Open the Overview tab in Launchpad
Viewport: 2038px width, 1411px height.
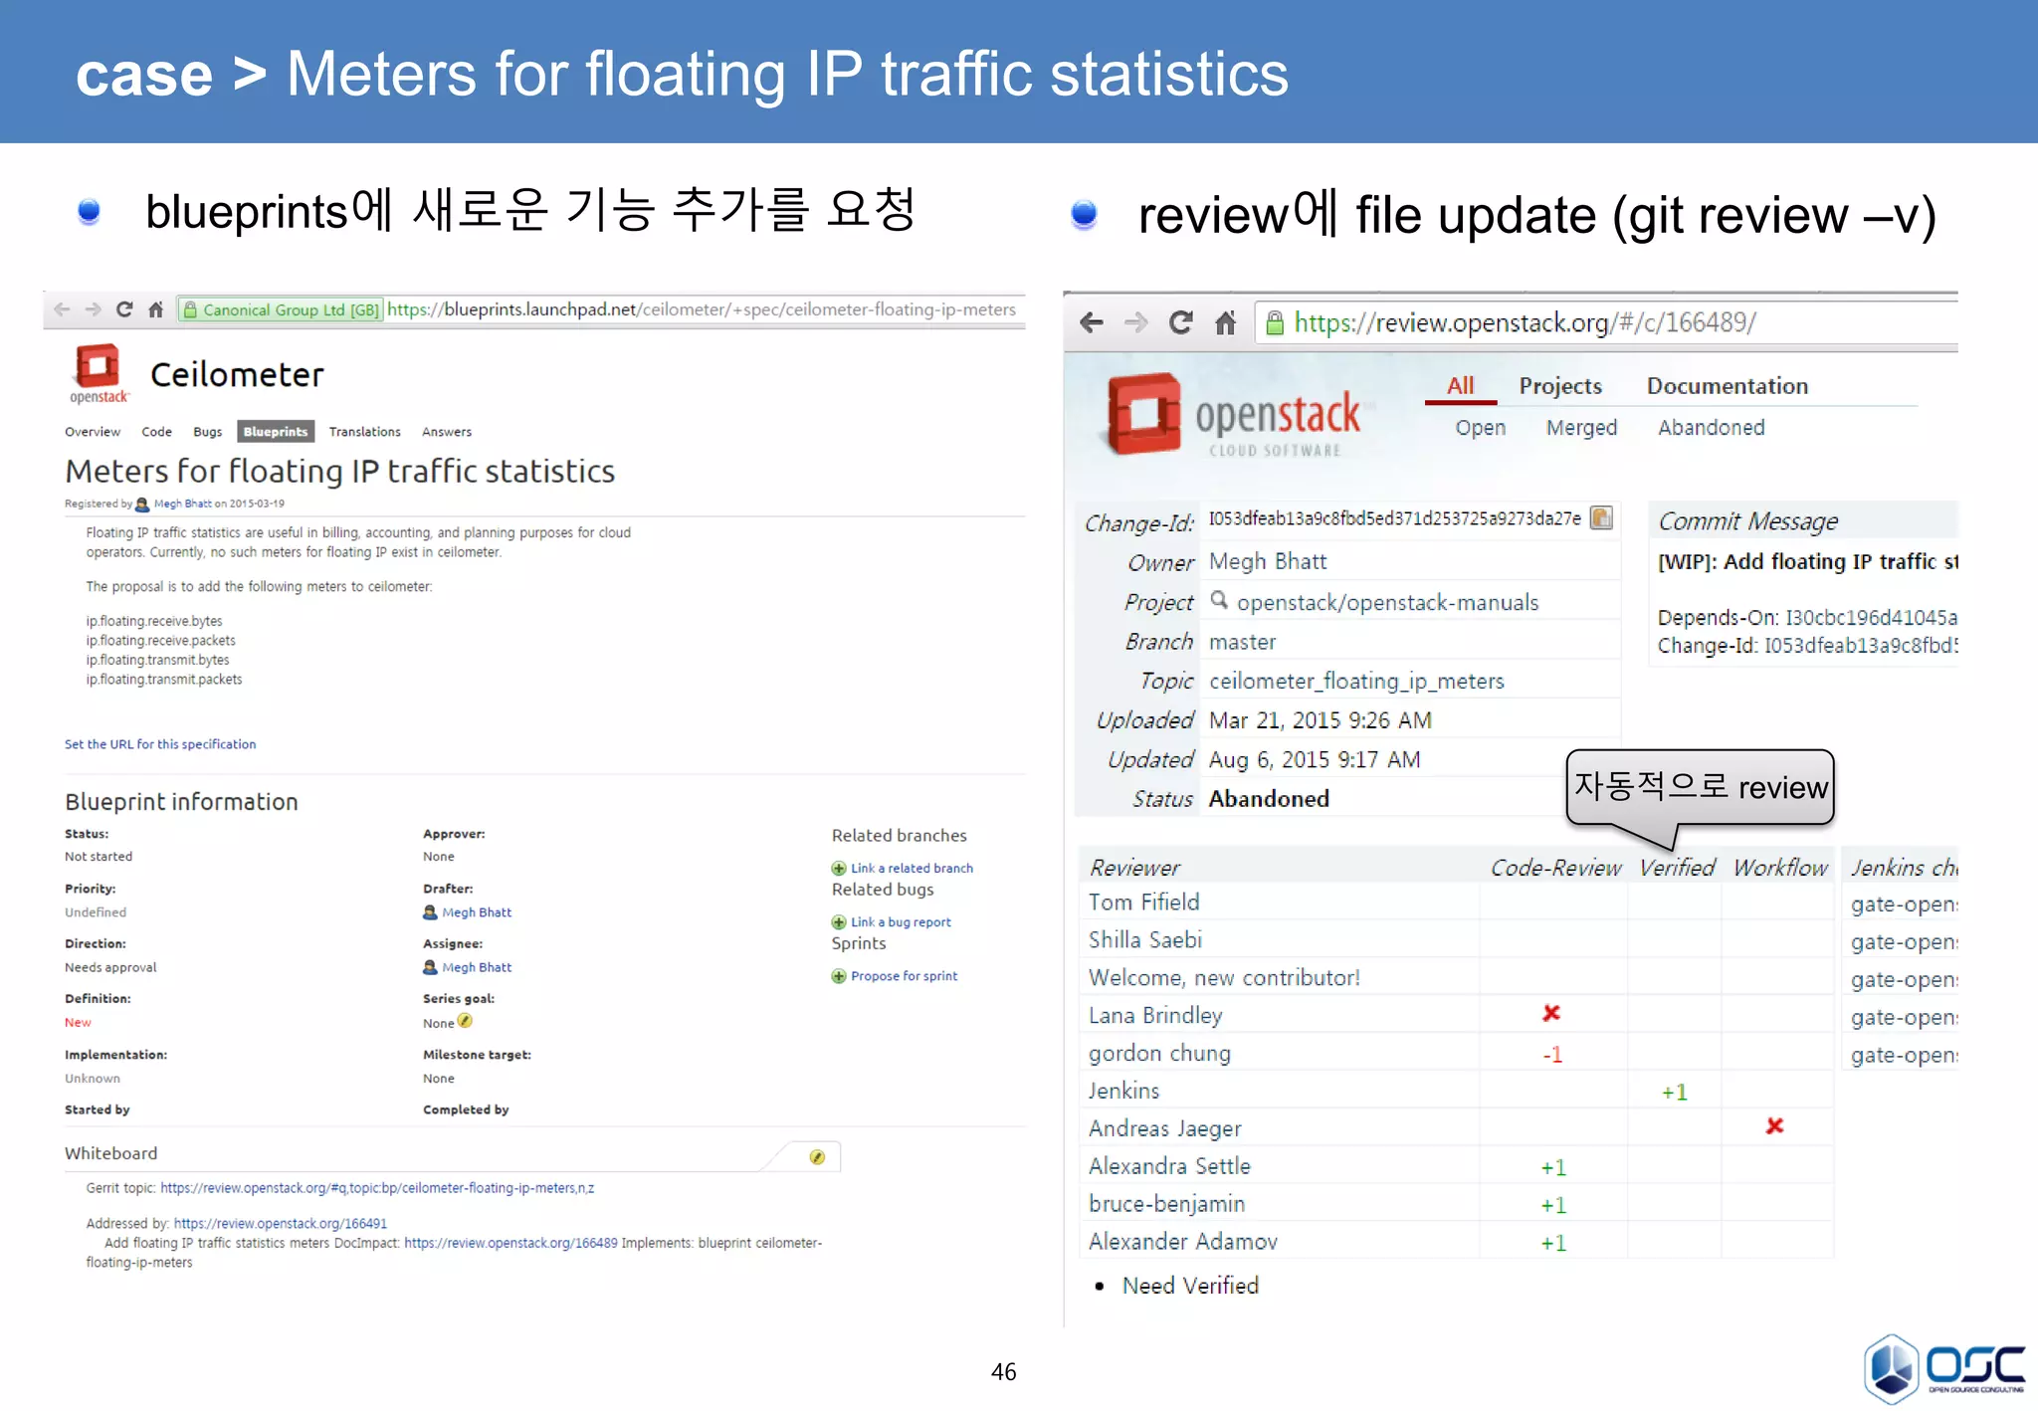93,432
